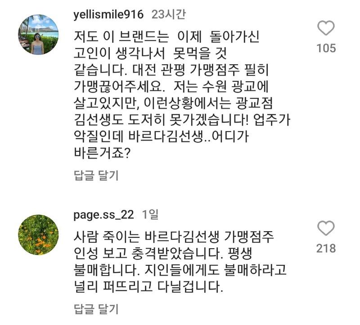Select the line starting 저도 이 브랜드는
The height and width of the screenshot is (325, 360).
(x=166, y=37)
